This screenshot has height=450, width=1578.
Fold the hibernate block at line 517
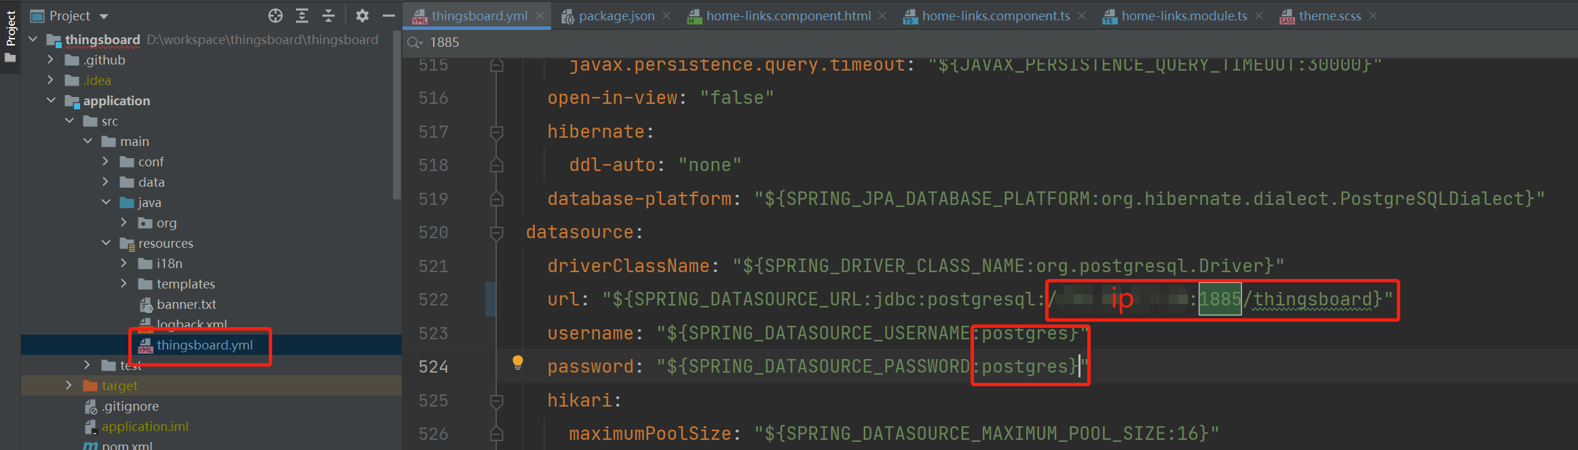coord(497,132)
